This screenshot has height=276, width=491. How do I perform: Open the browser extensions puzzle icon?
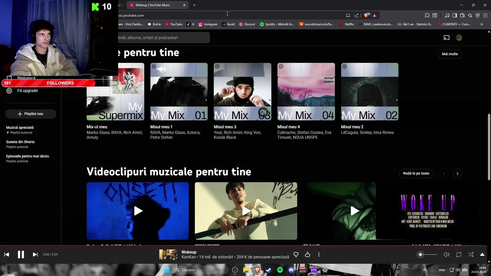(x=427, y=15)
